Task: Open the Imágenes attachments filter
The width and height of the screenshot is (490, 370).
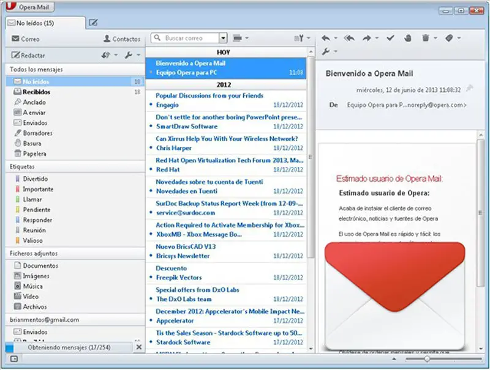Action: point(75,276)
